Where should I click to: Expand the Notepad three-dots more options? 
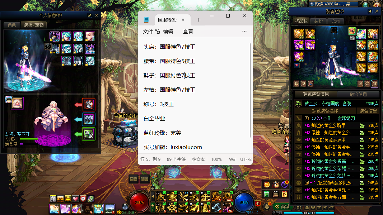tap(244, 32)
